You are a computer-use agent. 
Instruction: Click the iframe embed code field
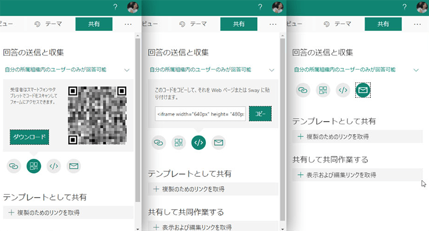(x=200, y=114)
